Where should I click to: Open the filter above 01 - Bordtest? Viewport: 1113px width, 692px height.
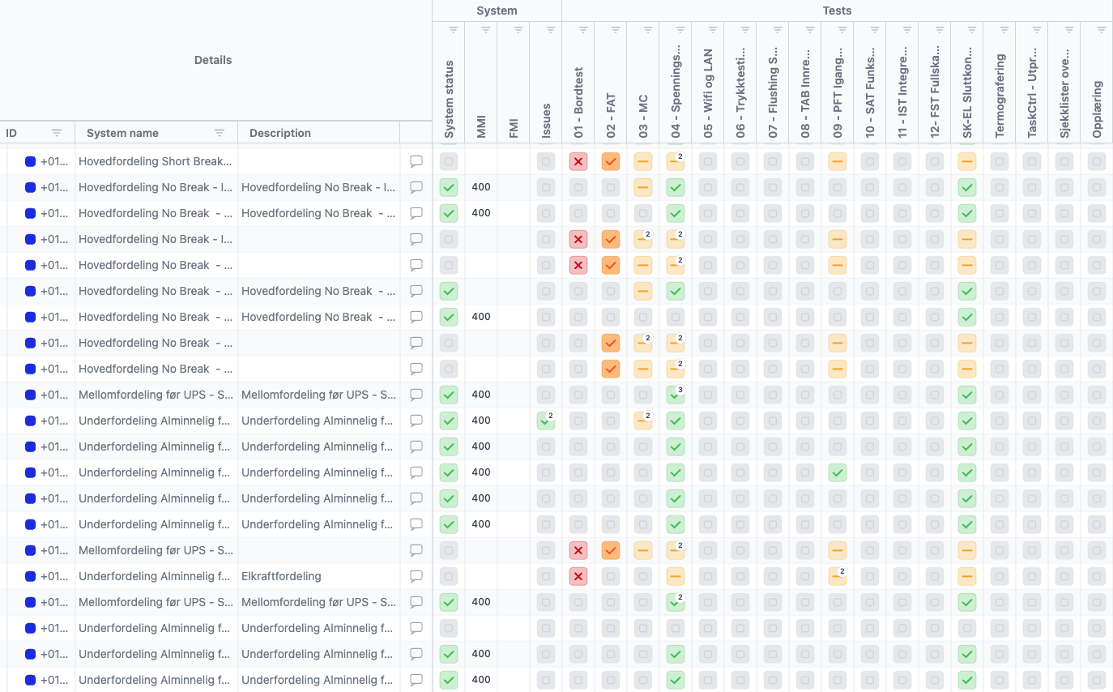click(583, 30)
